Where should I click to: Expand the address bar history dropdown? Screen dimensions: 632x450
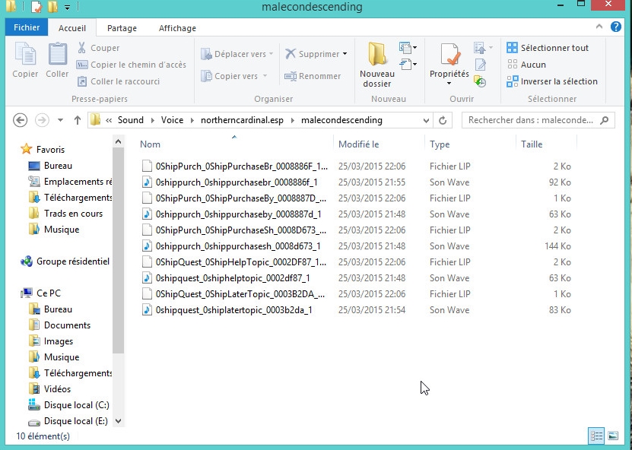pyautogui.click(x=426, y=120)
